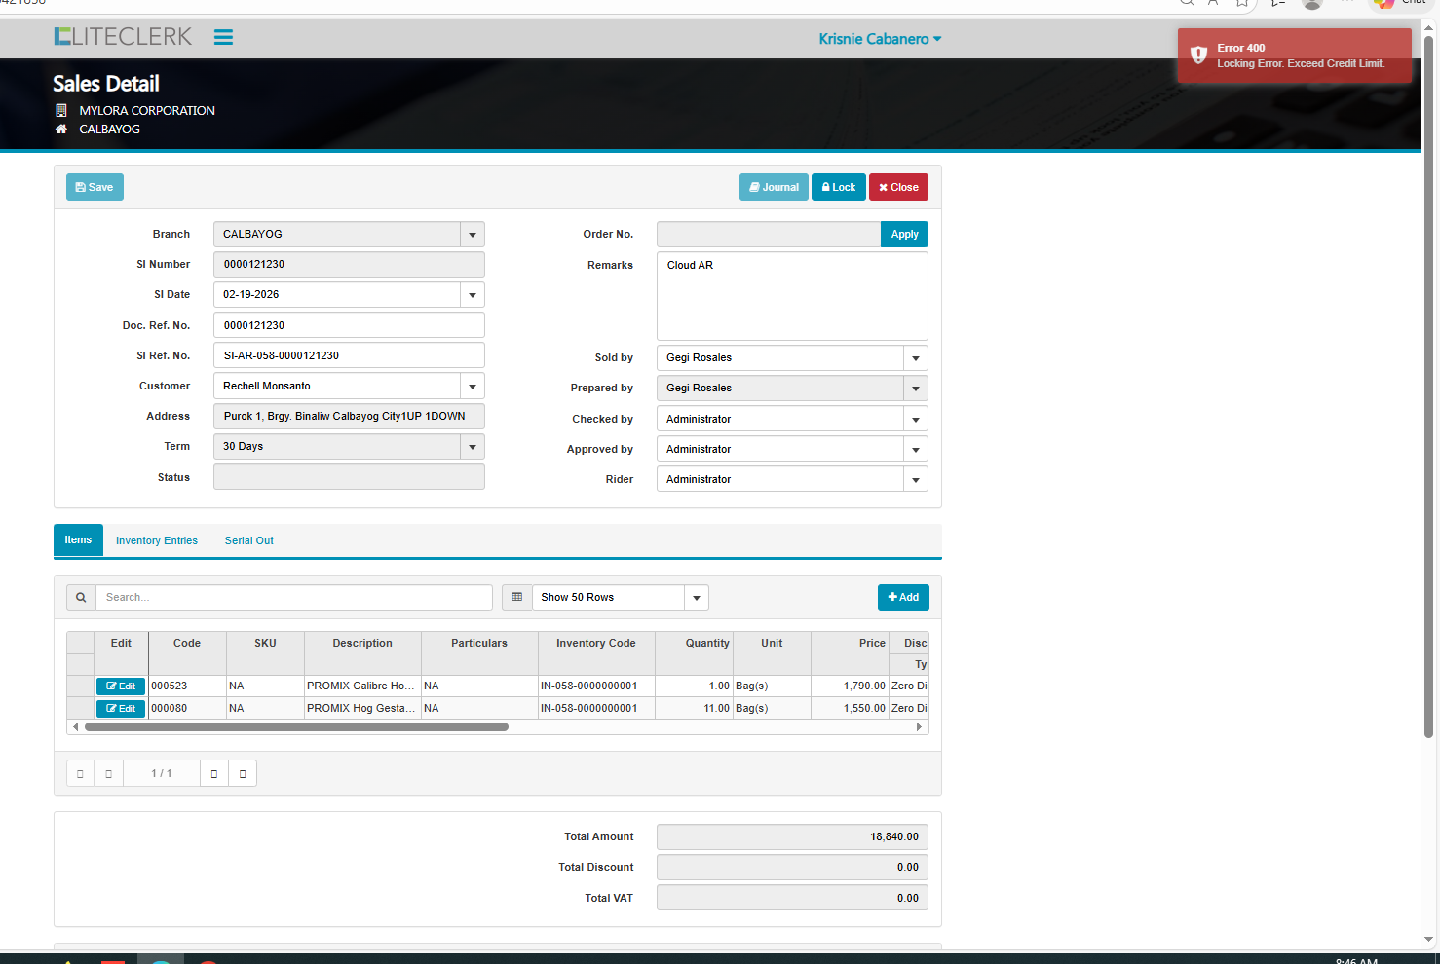Click the EliteClerk logo

[123, 37]
